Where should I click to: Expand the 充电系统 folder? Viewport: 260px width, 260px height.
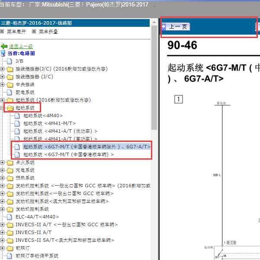pyautogui.click(x=2, y=170)
